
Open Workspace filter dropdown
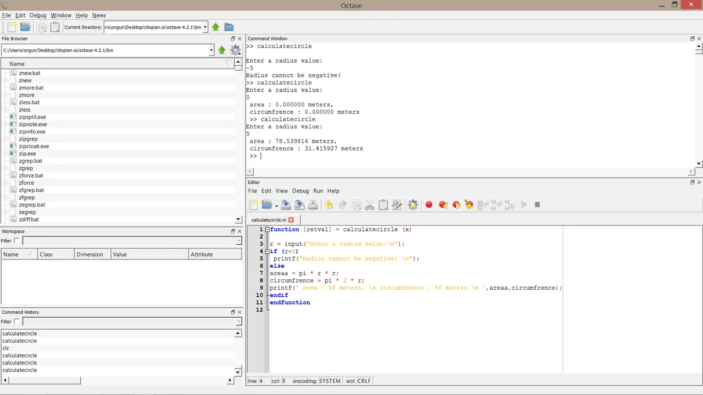(x=238, y=241)
